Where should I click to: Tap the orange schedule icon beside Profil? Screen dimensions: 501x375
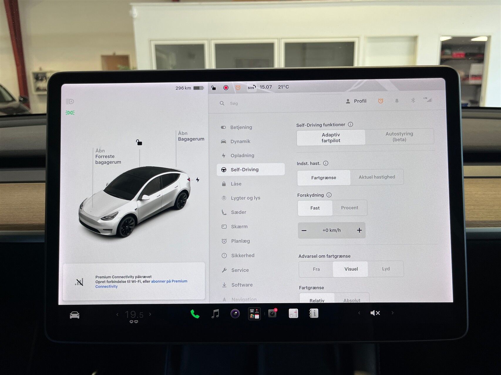point(381,101)
